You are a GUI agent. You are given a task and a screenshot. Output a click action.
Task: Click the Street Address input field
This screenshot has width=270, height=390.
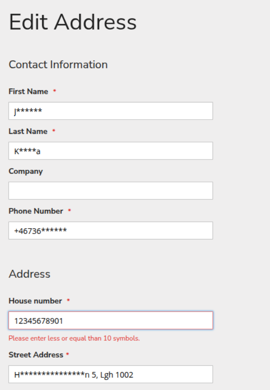coord(110,374)
